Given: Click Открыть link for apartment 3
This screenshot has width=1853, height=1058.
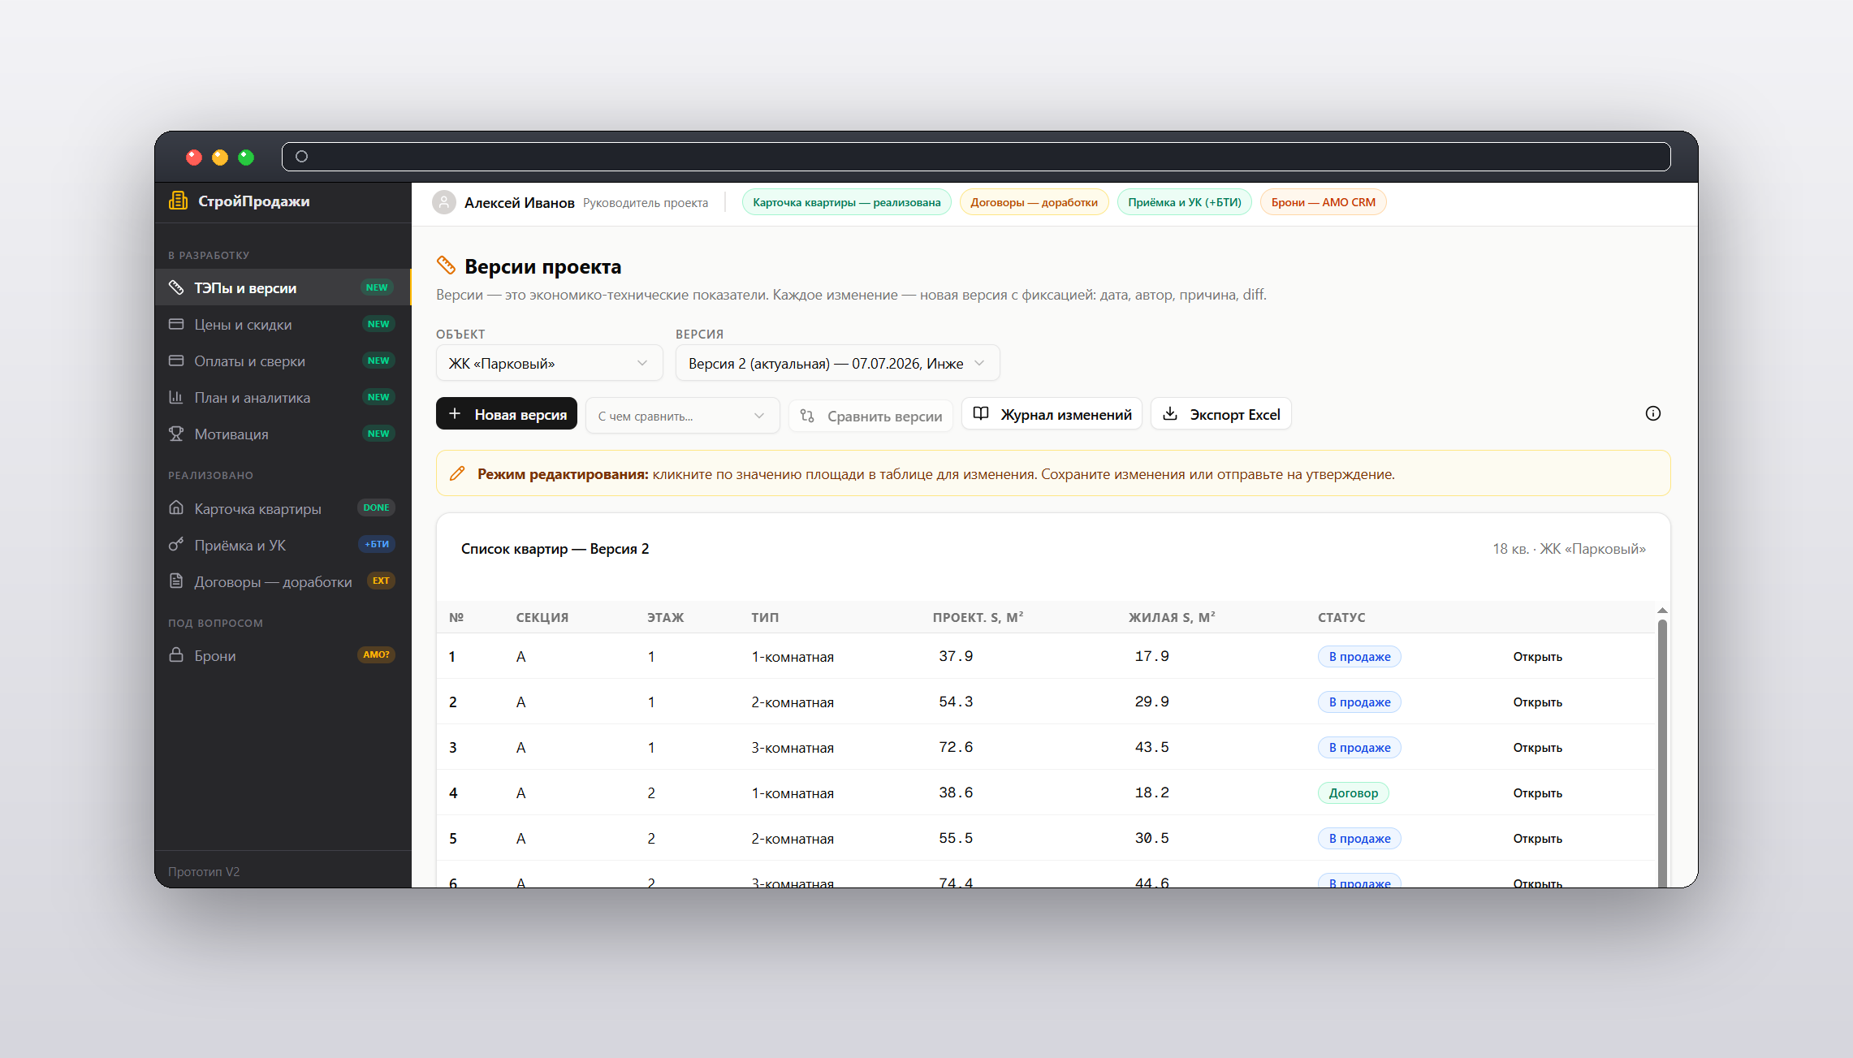Looking at the screenshot, I should [1537, 747].
